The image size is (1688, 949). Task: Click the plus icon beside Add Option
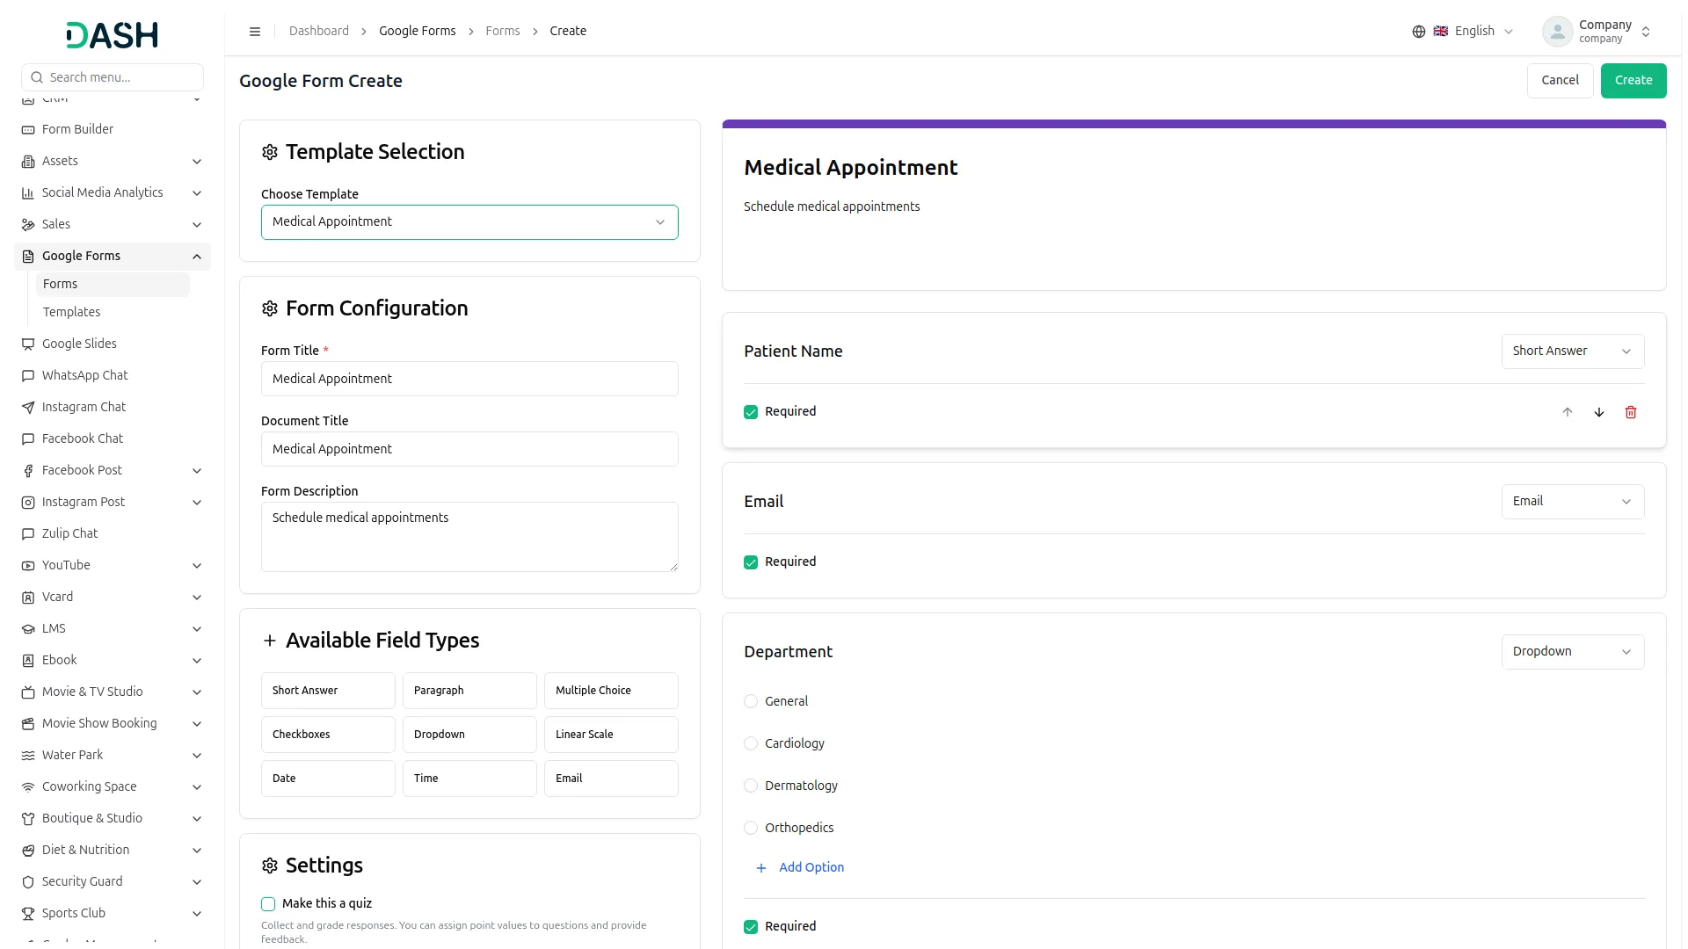coord(761,868)
